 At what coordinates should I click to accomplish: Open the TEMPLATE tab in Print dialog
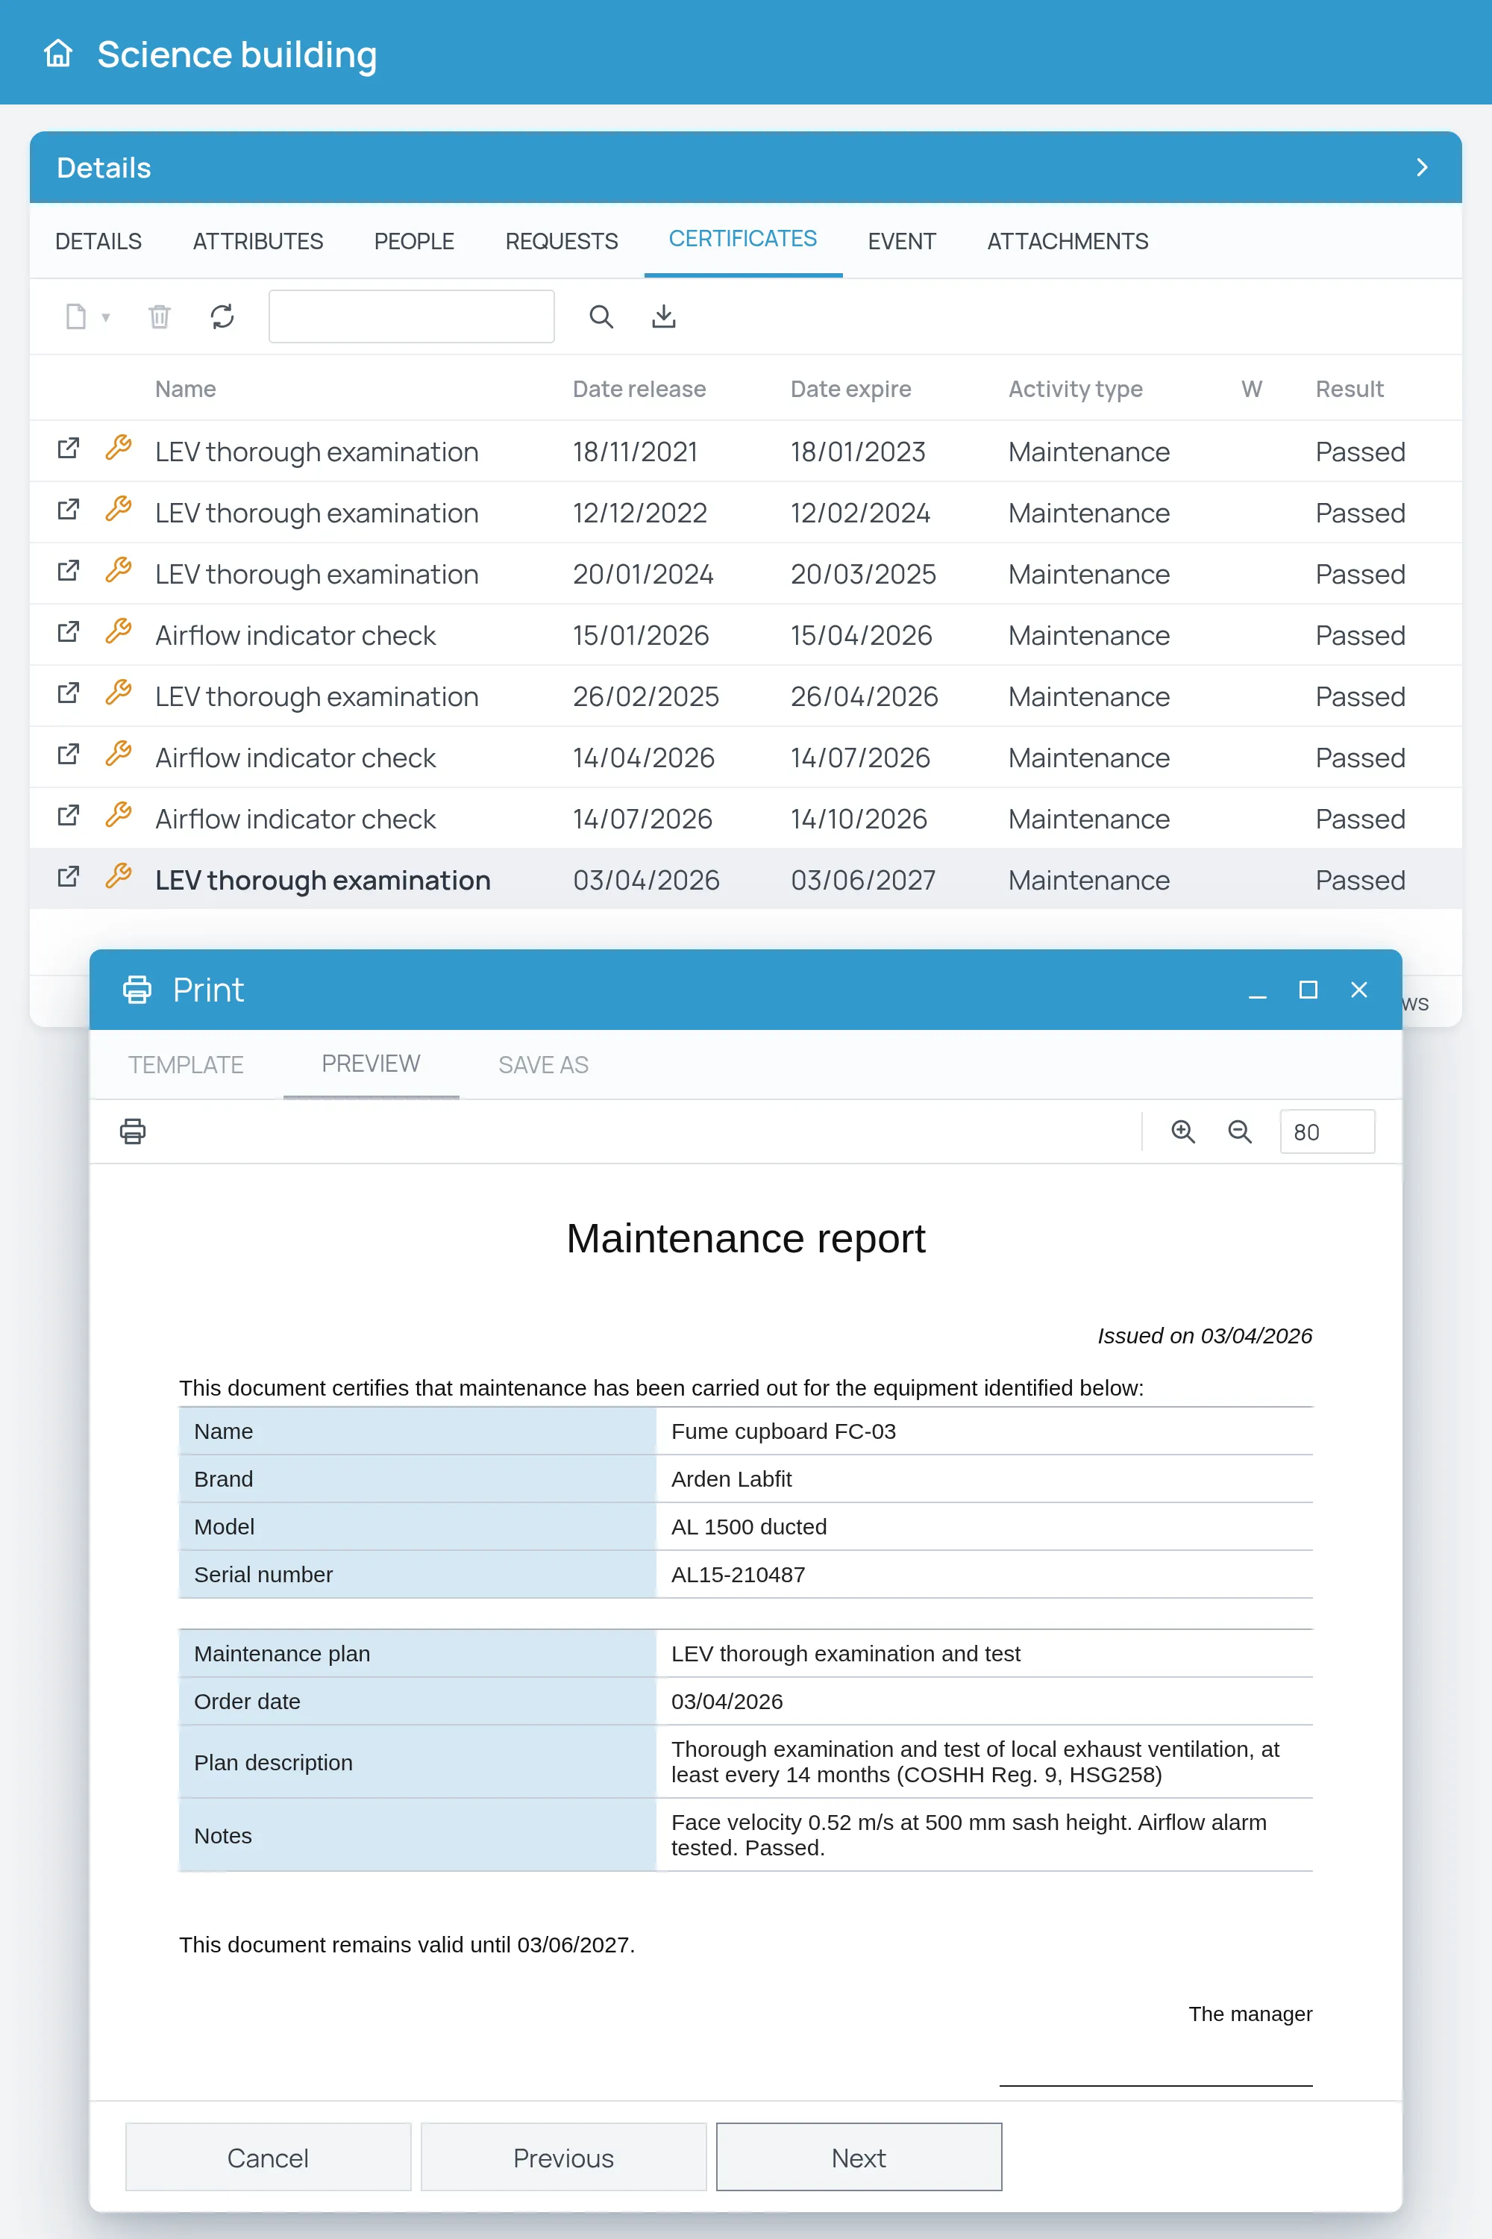pyautogui.click(x=186, y=1064)
